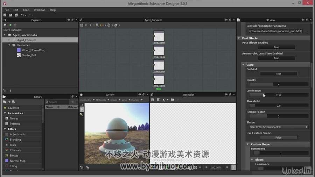Image resolution: width=315 pixels, height=177 pixels.
Task: Click the zoom magnifier icon in graph toolbar
Action: click(x=97, y=25)
